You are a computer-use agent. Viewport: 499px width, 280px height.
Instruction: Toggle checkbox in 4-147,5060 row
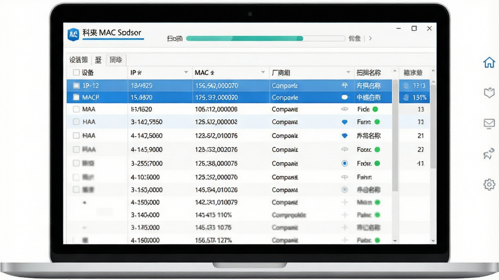[76, 136]
